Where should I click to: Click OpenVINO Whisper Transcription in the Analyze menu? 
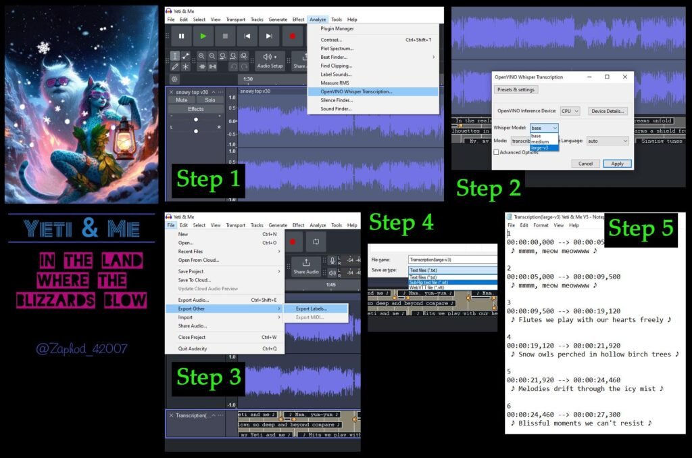pos(373,91)
